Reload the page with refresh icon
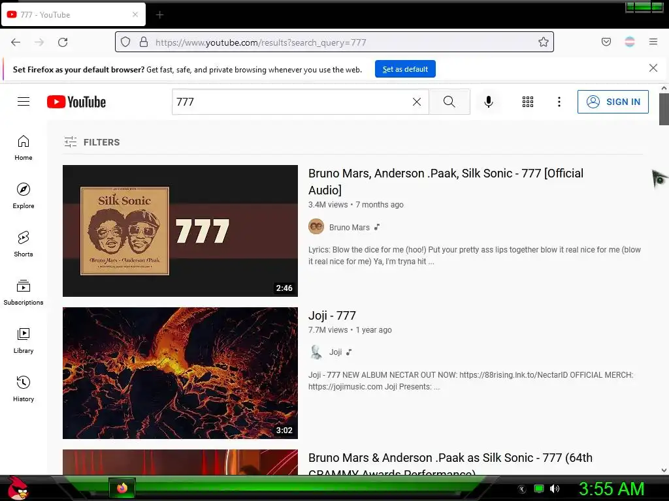This screenshot has height=501, width=669. pos(63,42)
